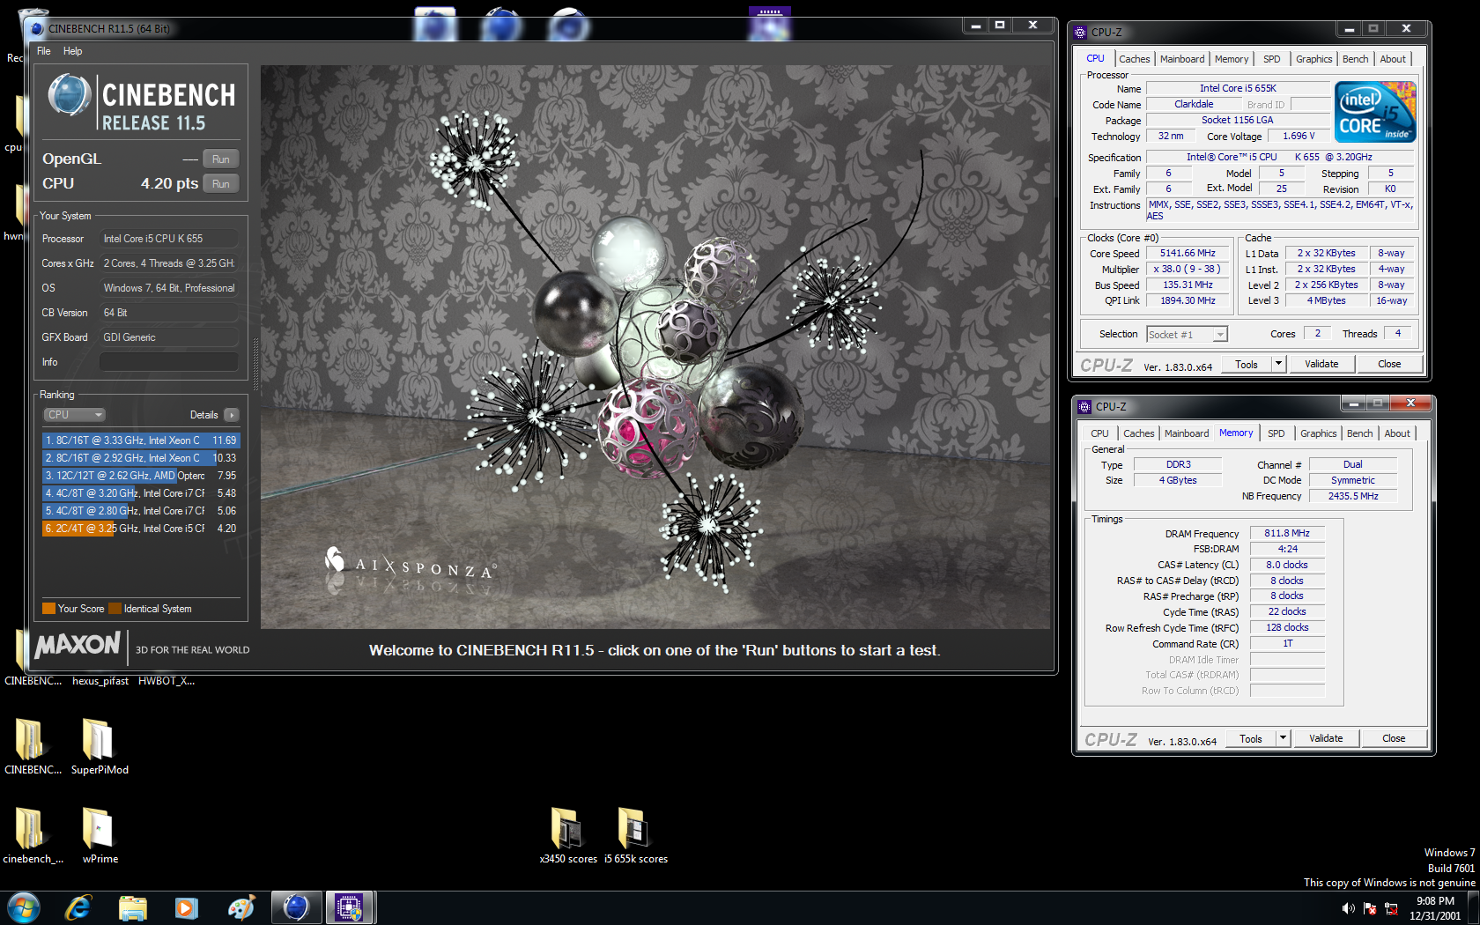Viewport: 1480px width, 925px height.
Task: Select ranking row 8C/16T @ 3.33 GHz Xeon
Action: 141,440
